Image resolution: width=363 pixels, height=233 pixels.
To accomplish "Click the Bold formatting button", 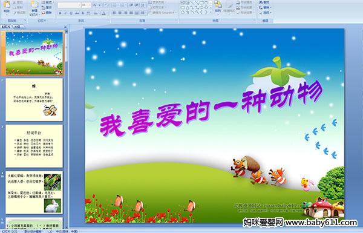I will [60, 13].
